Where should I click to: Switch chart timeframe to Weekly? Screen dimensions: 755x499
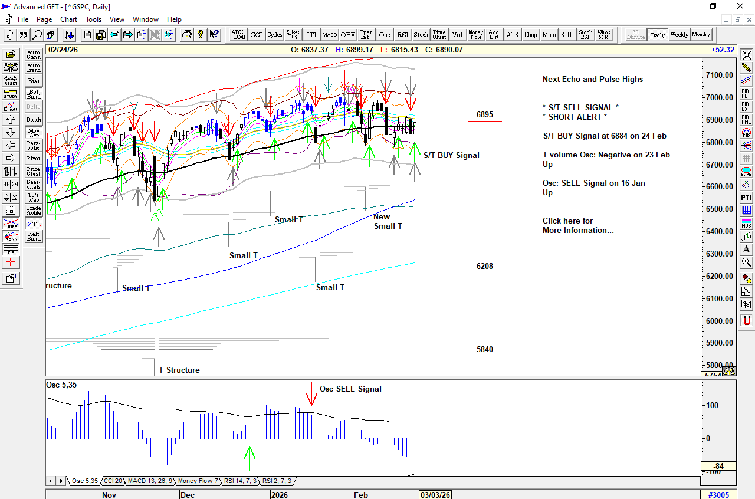pyautogui.click(x=679, y=35)
